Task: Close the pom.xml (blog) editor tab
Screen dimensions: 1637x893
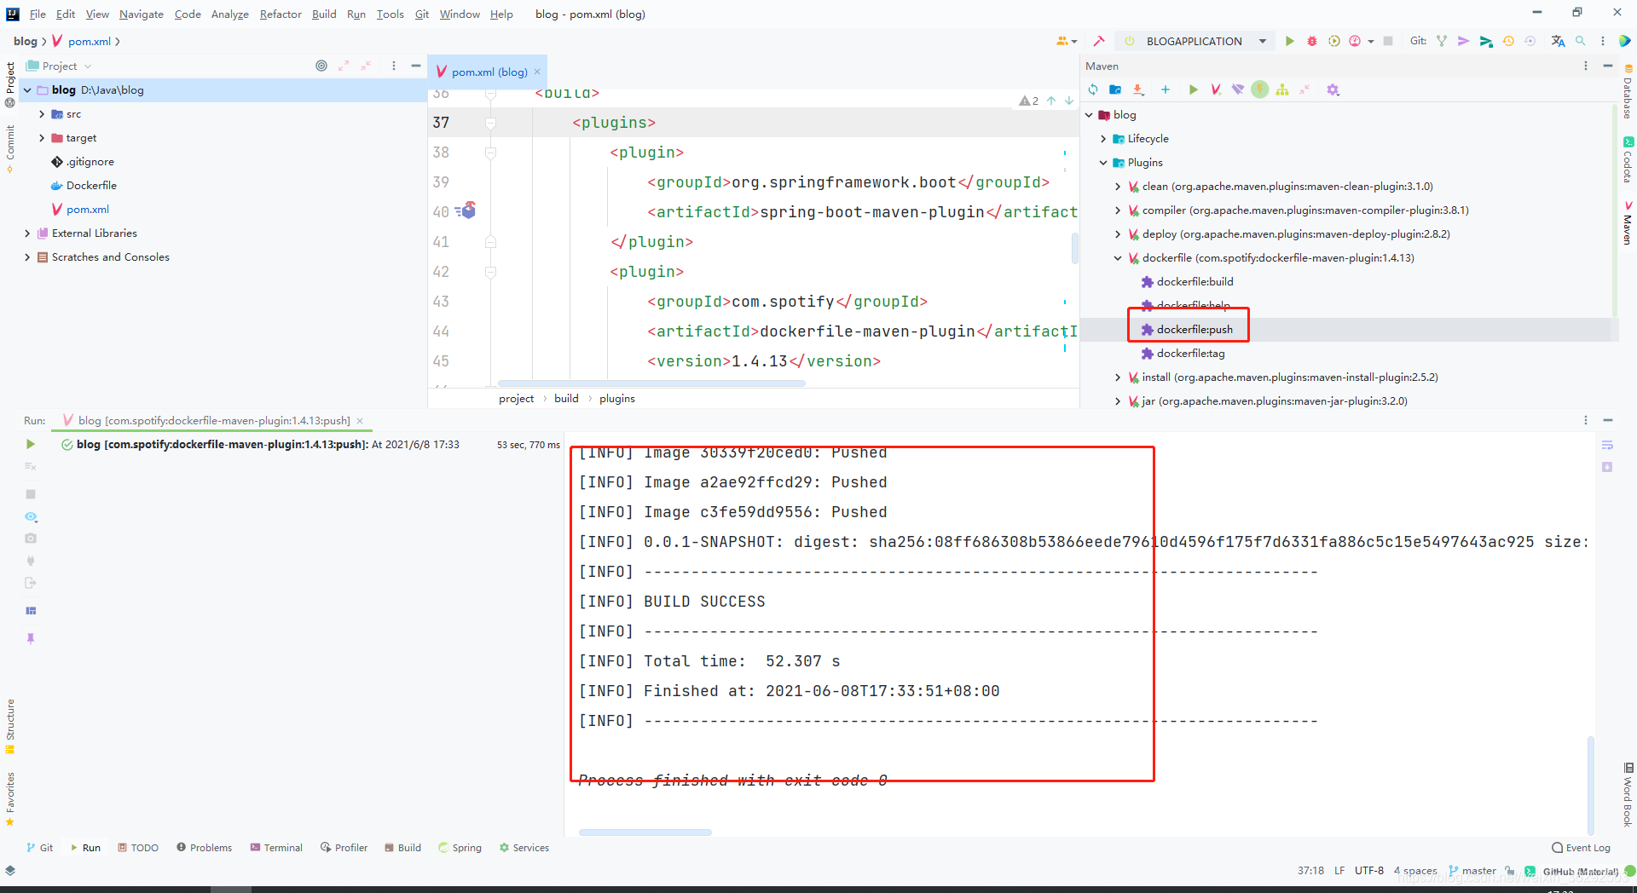Action: tap(537, 72)
